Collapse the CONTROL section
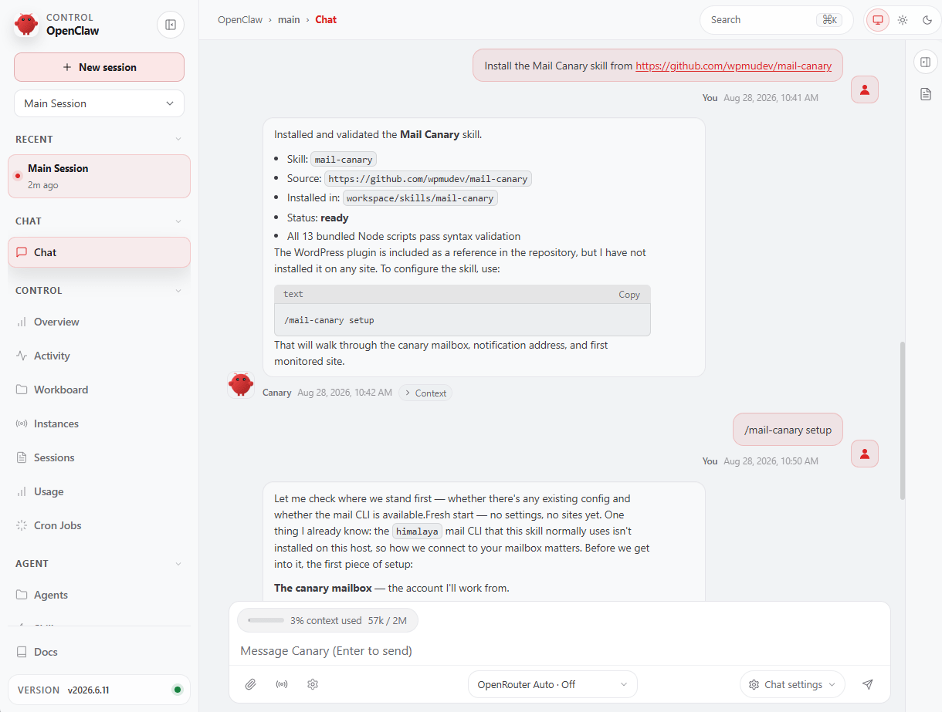The height and width of the screenshot is (712, 942). [178, 291]
